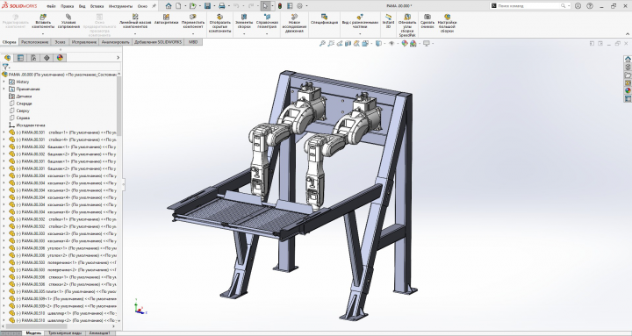The height and width of the screenshot is (336, 632).
Task: Pin the menu bar with the pushpin icon
Action: coord(154,6)
